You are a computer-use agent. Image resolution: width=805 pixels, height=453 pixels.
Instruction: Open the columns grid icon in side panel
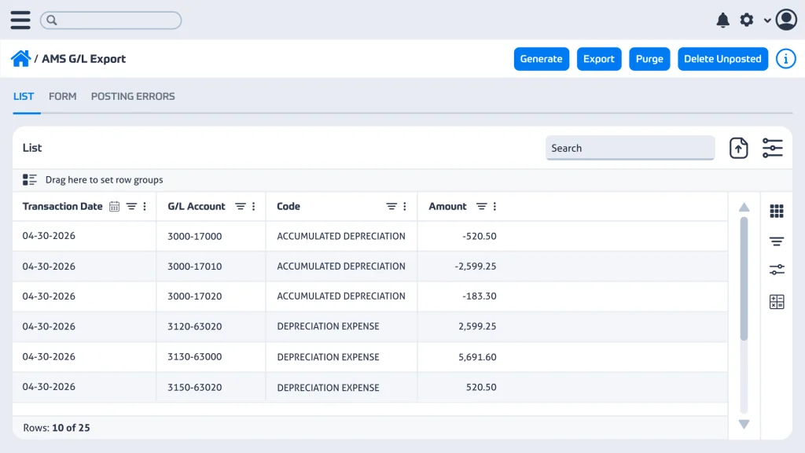(777, 211)
